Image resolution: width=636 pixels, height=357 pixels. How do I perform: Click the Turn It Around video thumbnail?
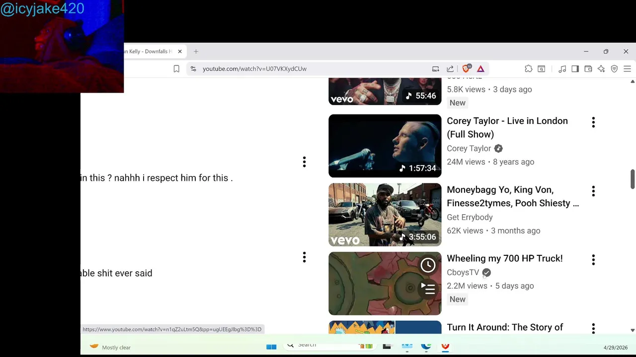[x=385, y=327]
